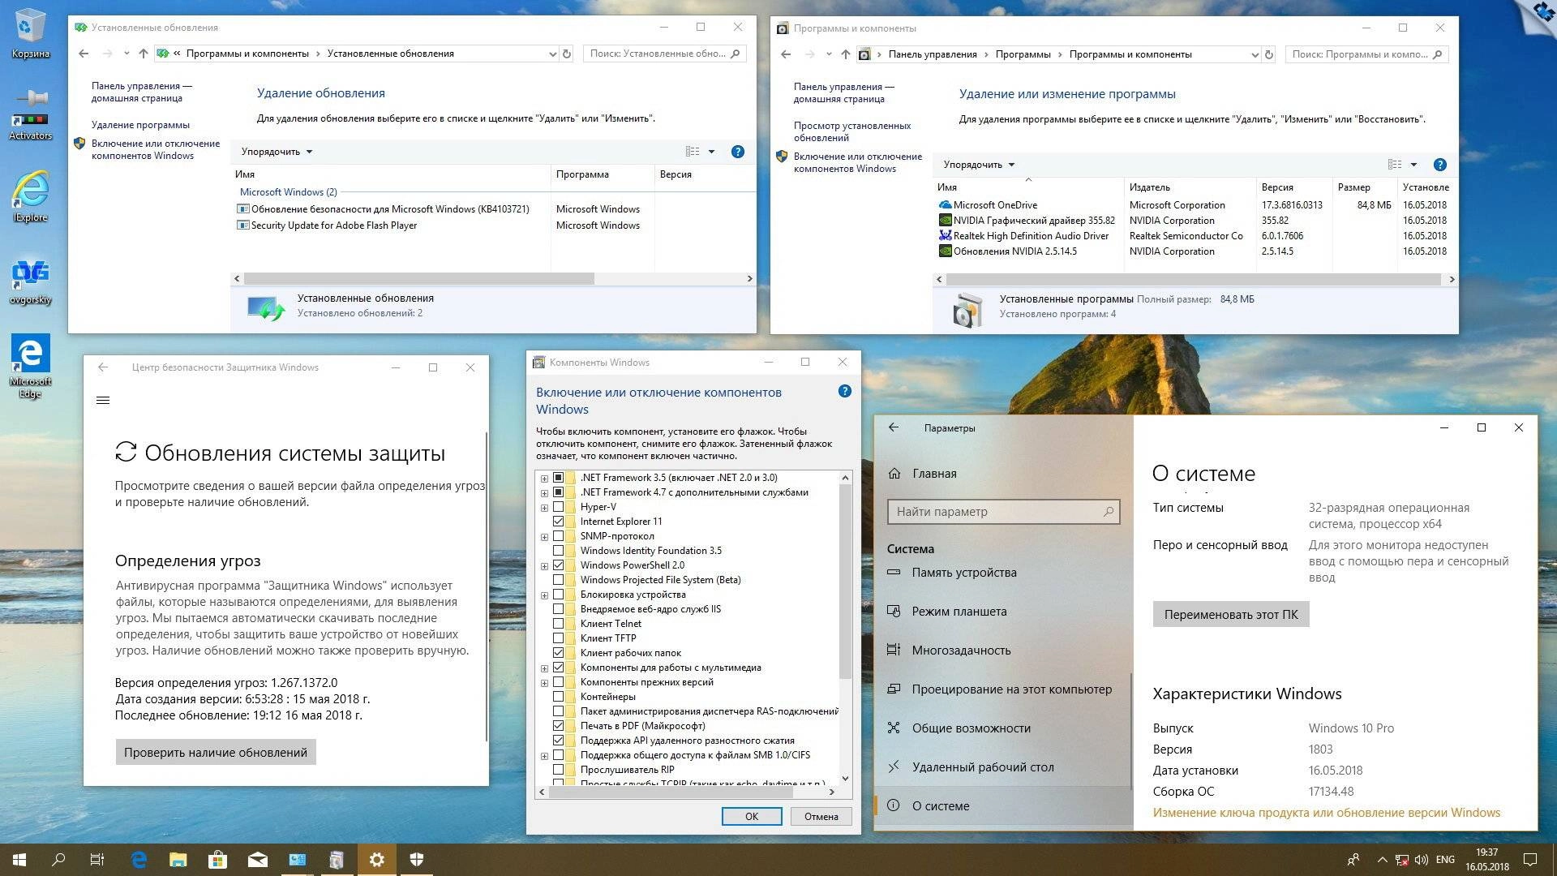The height and width of the screenshot is (876, 1557).
Task: Open Просмотр установленных обновлений link
Action: tap(851, 131)
